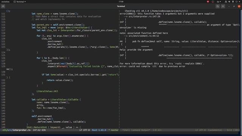The height and width of the screenshot is (136, 242).
Task: Click the suggested fix with '/* Option<usize> */'
Action: (195, 56)
